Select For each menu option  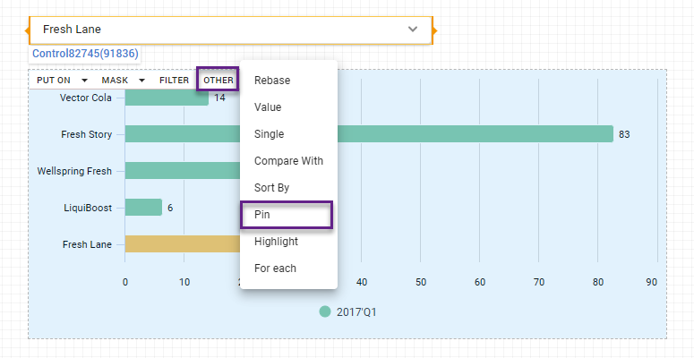tap(275, 268)
